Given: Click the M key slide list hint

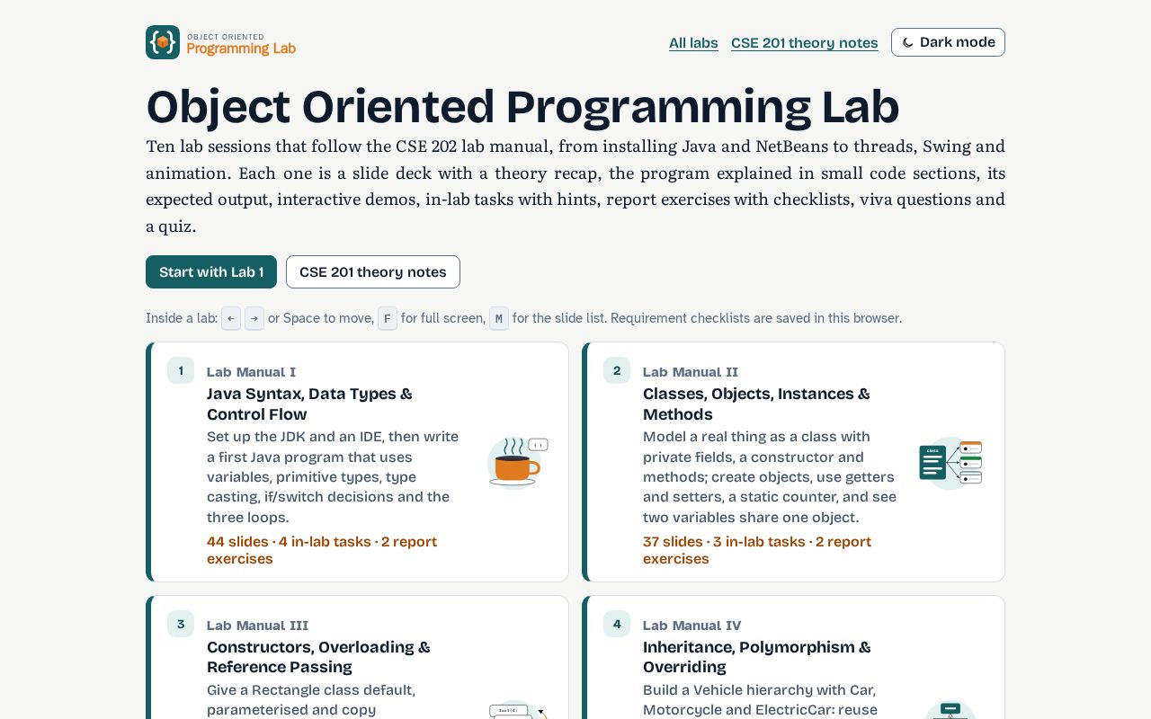Looking at the screenshot, I should pyautogui.click(x=499, y=318).
